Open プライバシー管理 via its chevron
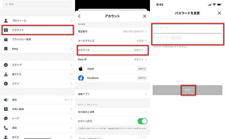The image size is (225, 139). [x=72, y=39]
